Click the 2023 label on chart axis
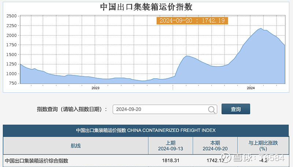The height and width of the screenshot is (167, 293). tap(96, 88)
